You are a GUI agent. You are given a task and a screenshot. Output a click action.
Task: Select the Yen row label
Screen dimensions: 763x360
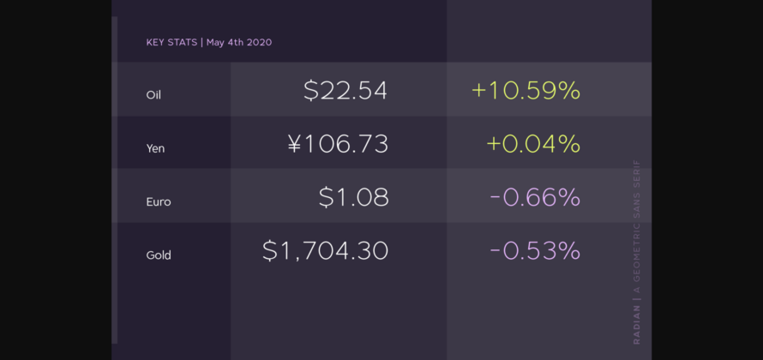[x=155, y=148]
